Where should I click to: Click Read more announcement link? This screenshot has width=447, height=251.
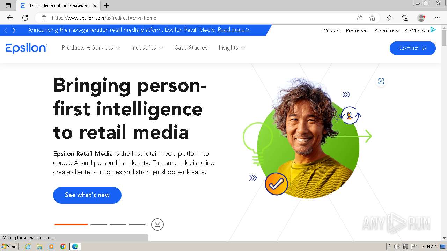pos(234,30)
